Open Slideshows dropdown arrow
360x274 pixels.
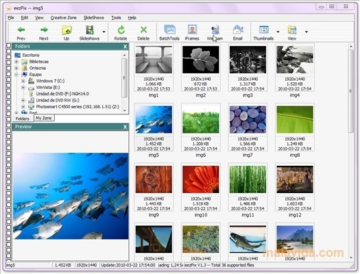(104, 32)
